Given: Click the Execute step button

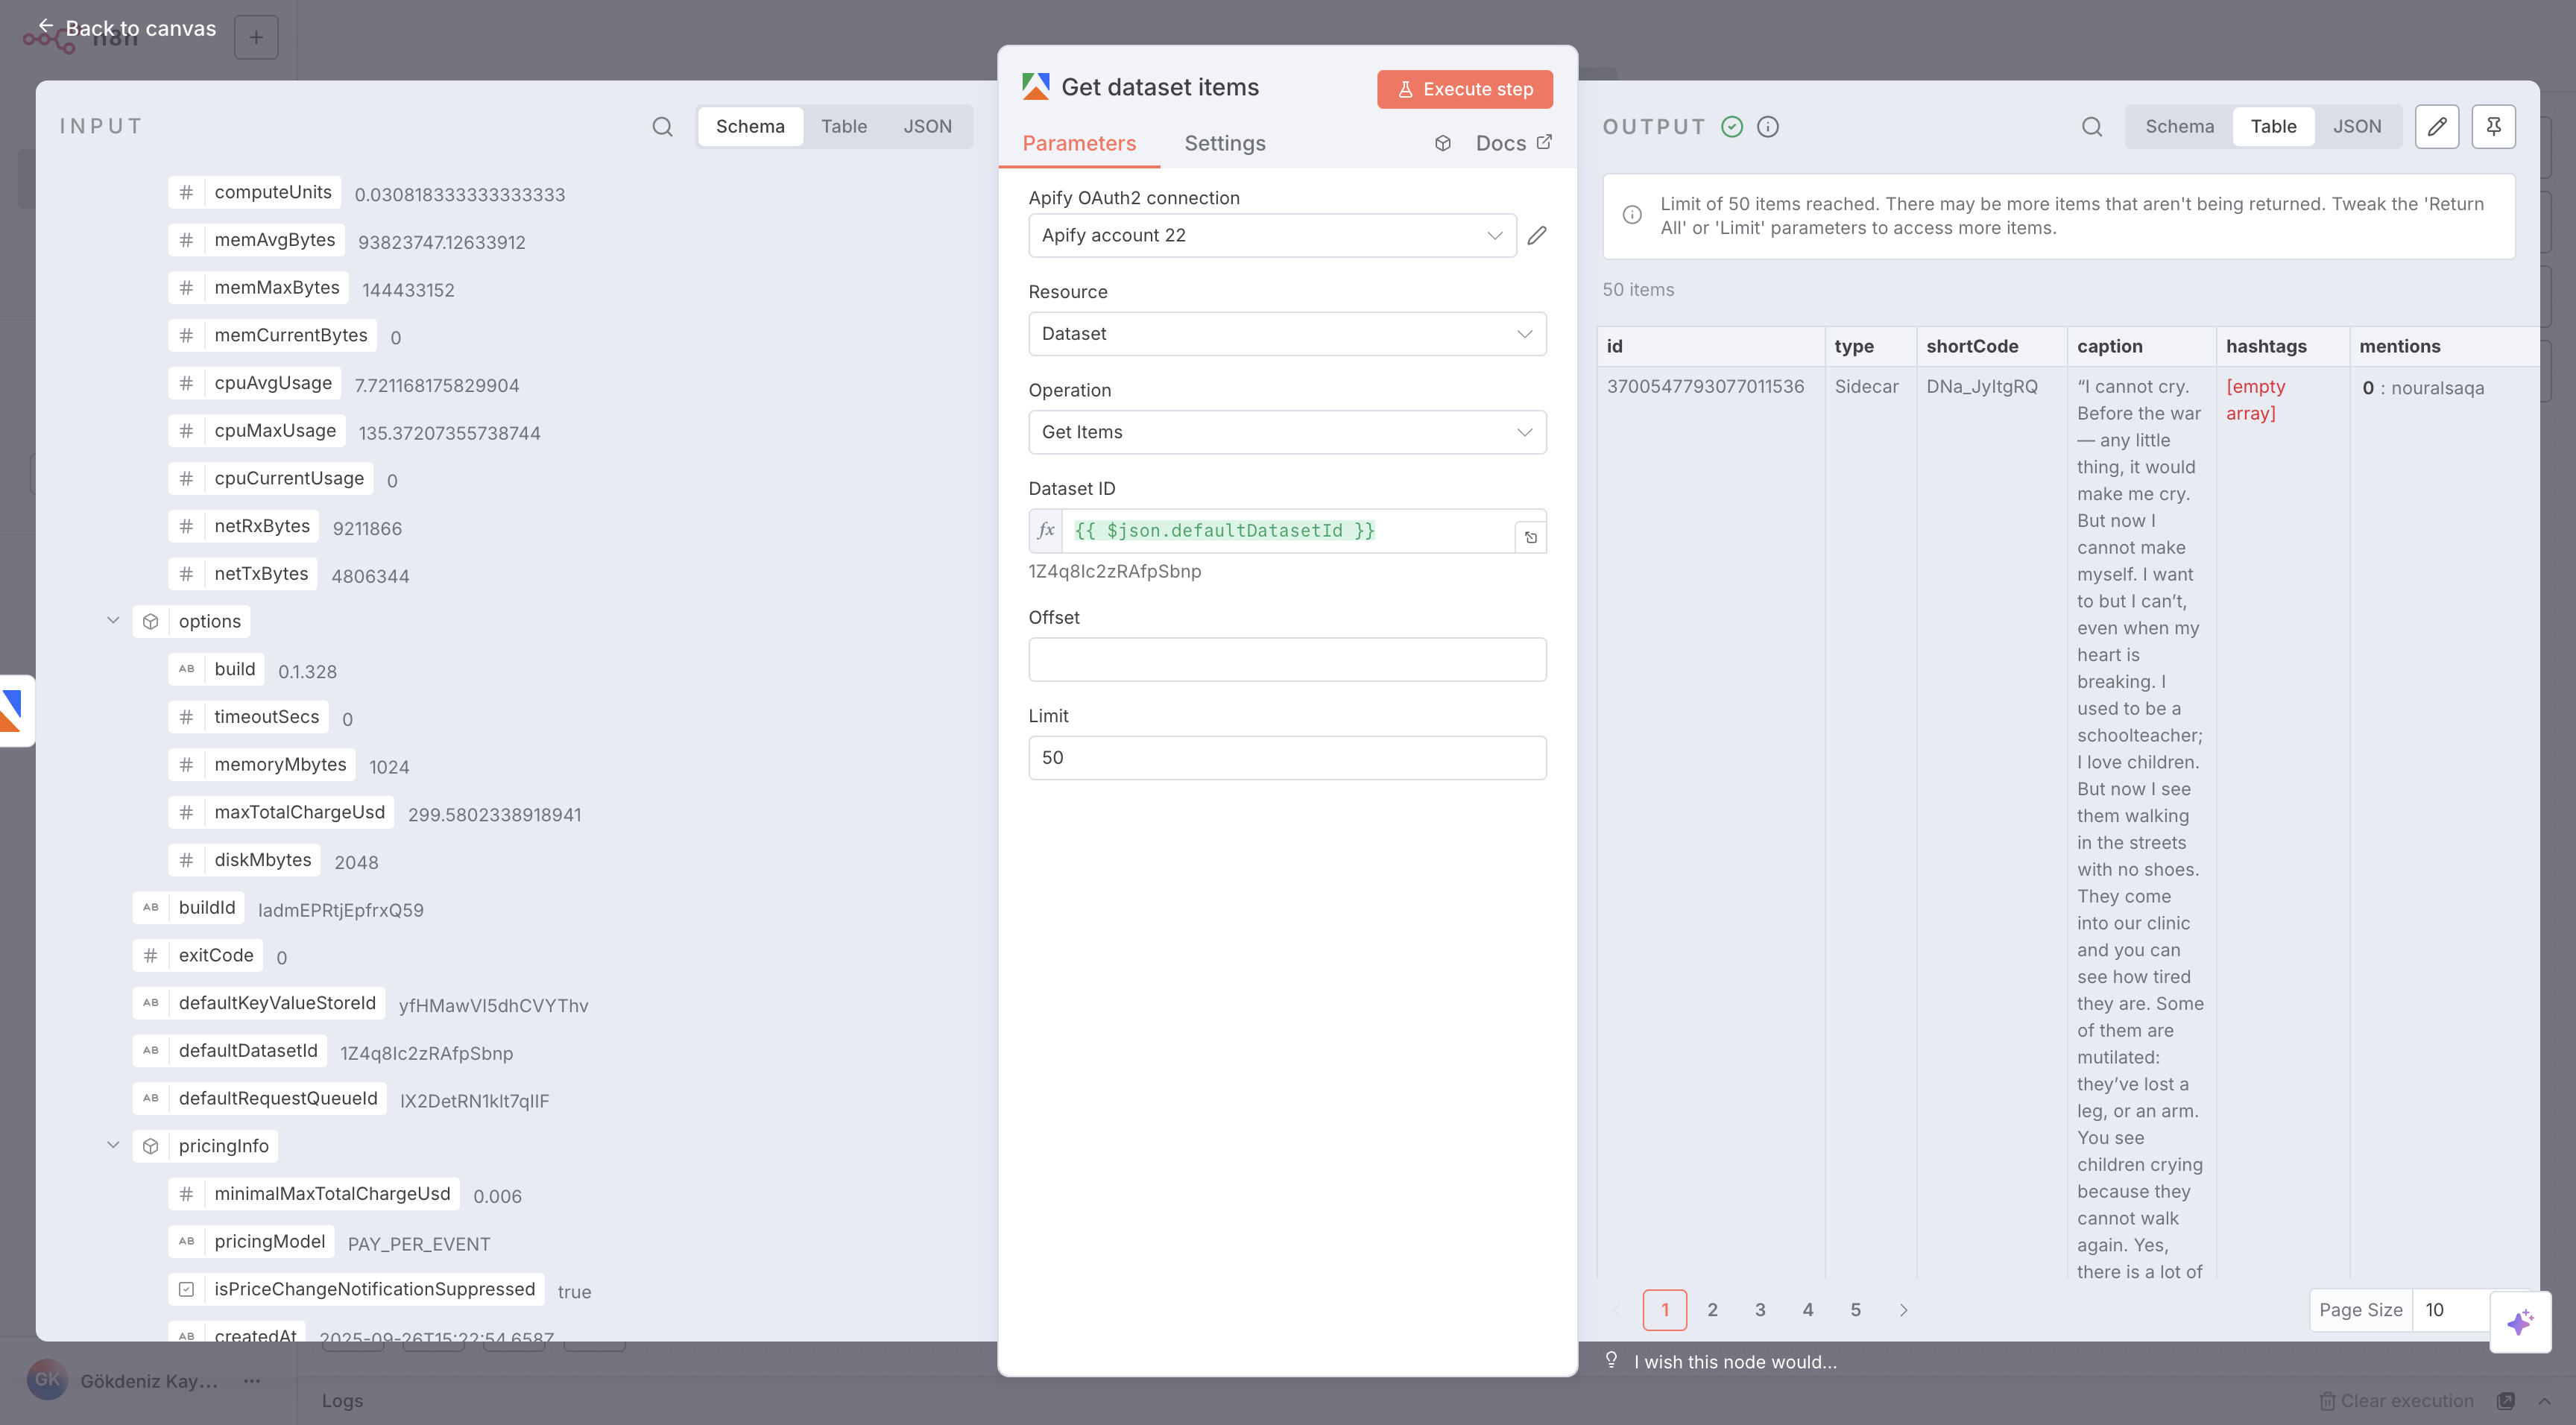Looking at the screenshot, I should click(1464, 89).
